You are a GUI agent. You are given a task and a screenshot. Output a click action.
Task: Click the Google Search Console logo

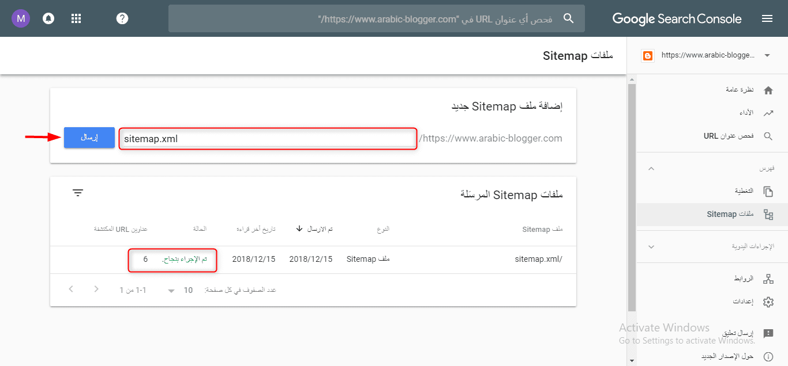(677, 18)
